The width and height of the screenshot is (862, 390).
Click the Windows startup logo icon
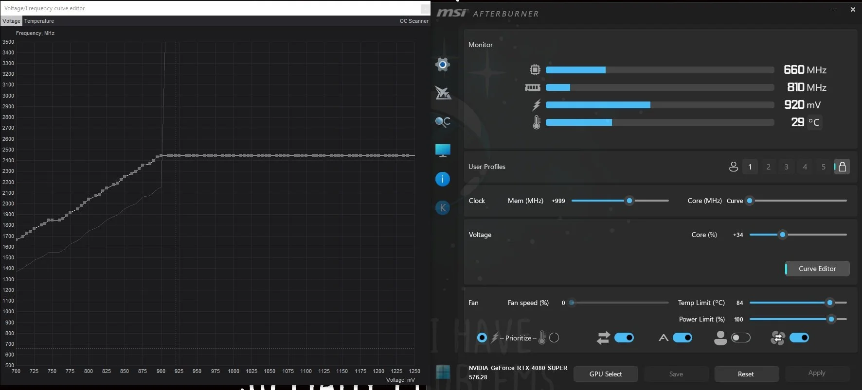443,372
